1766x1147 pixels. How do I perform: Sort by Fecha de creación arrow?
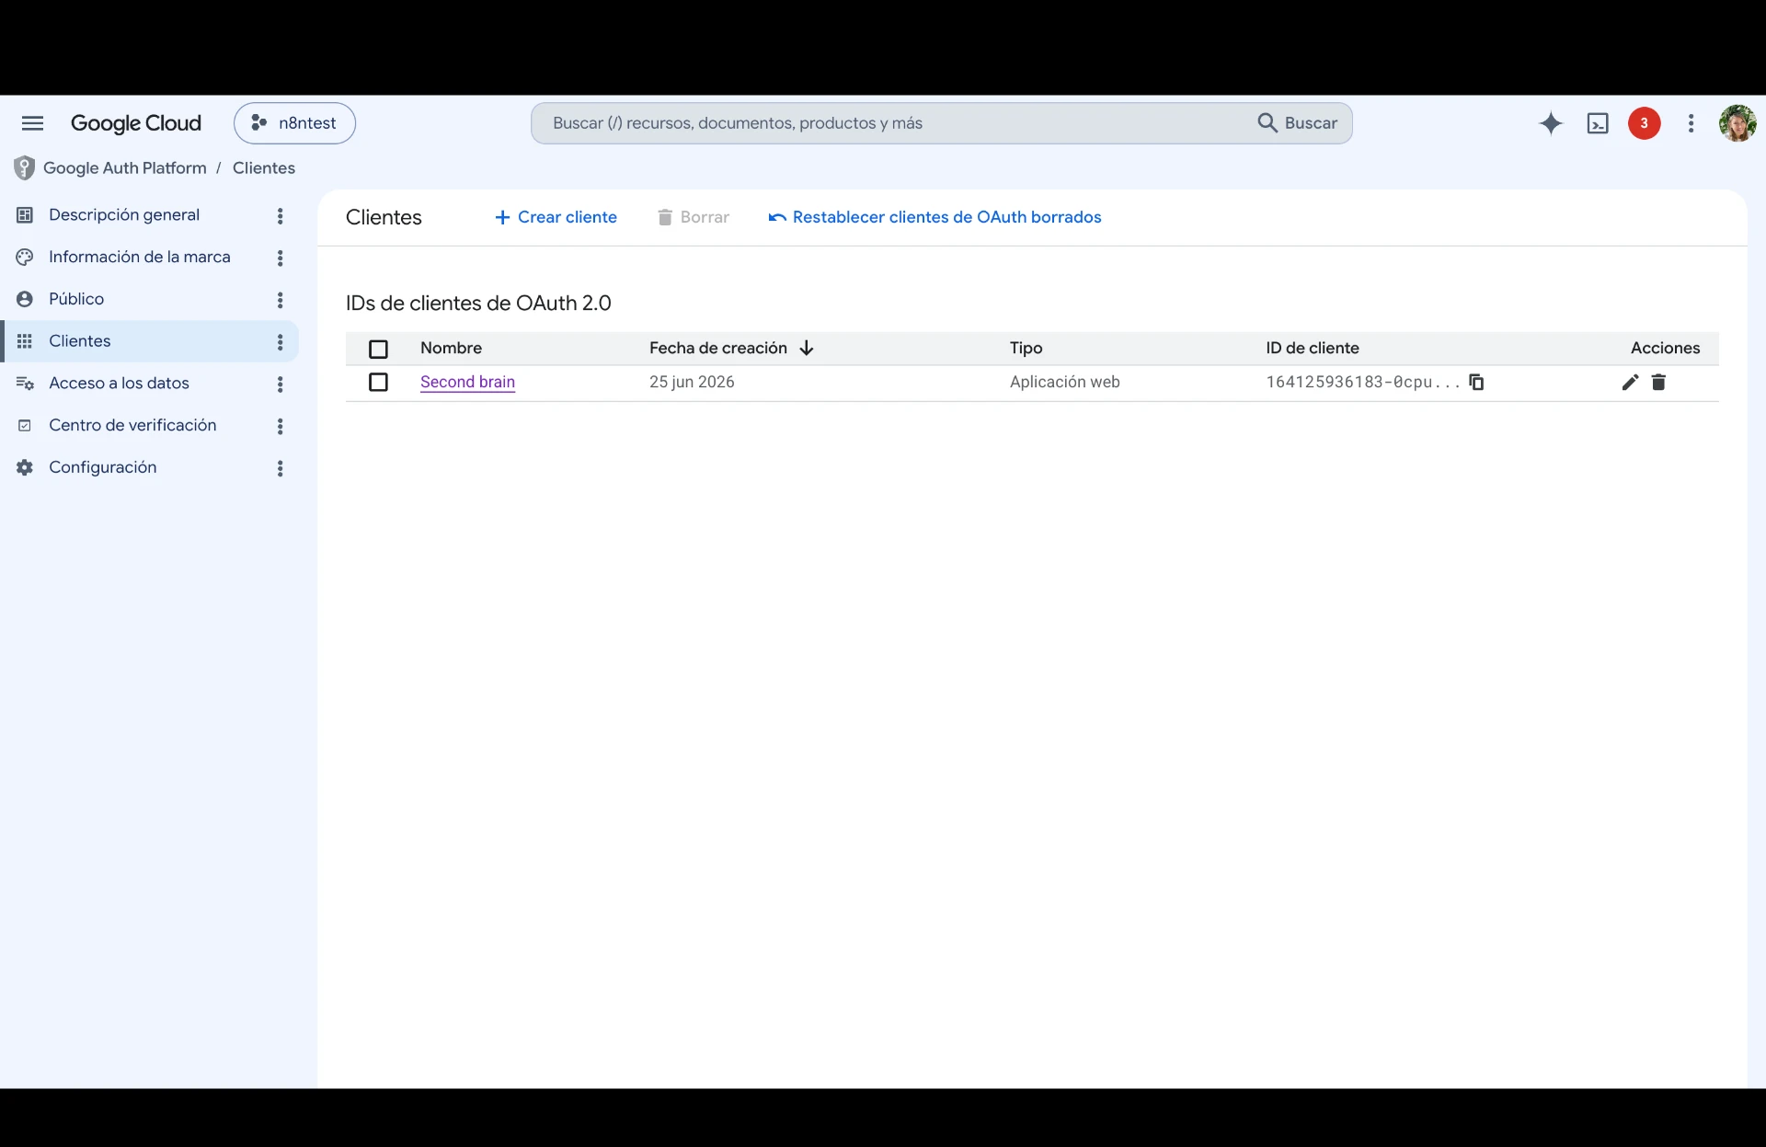(x=807, y=348)
